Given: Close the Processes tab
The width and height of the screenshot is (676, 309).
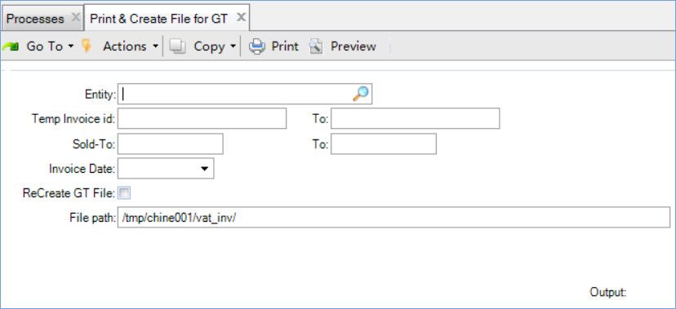Looking at the screenshot, I should click(x=75, y=18).
